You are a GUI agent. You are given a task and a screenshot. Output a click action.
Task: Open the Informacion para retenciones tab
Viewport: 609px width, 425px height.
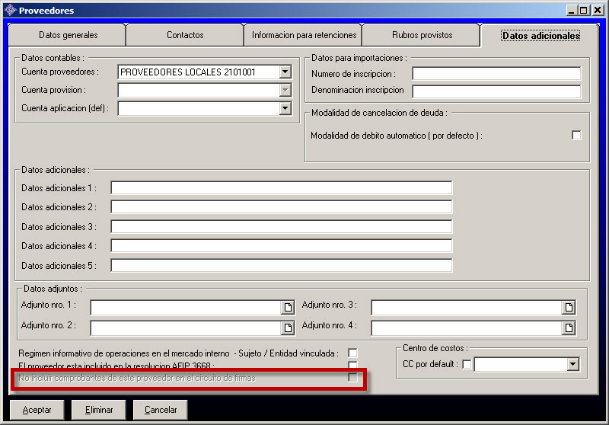pyautogui.click(x=304, y=35)
